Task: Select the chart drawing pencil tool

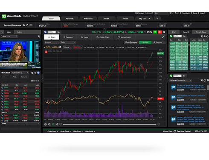Action: (x=57, y=124)
